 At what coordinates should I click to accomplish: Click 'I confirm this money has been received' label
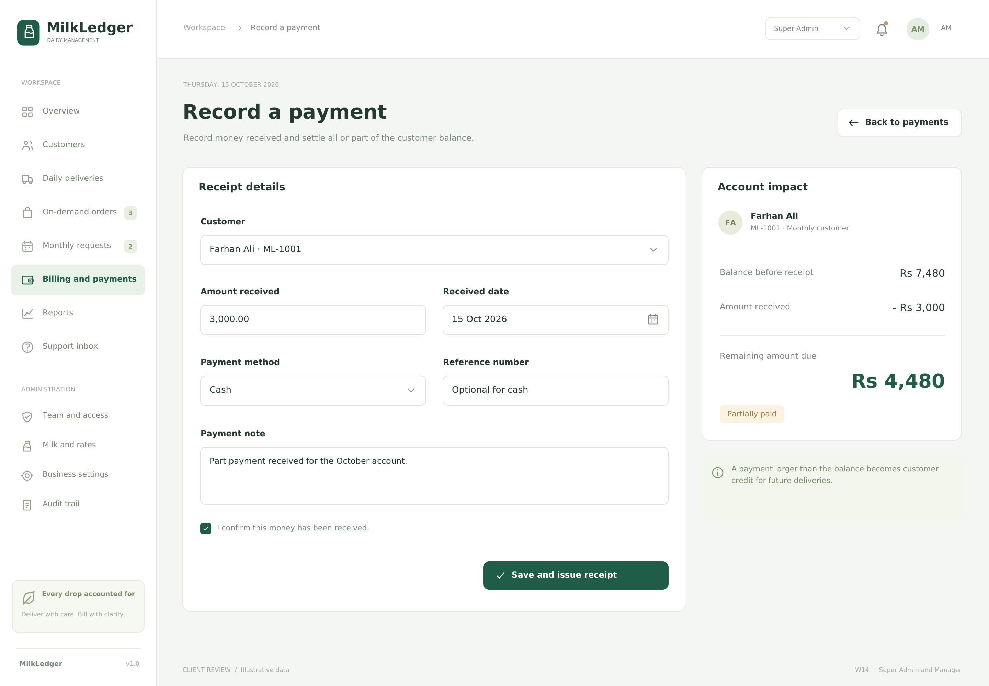pos(293,528)
